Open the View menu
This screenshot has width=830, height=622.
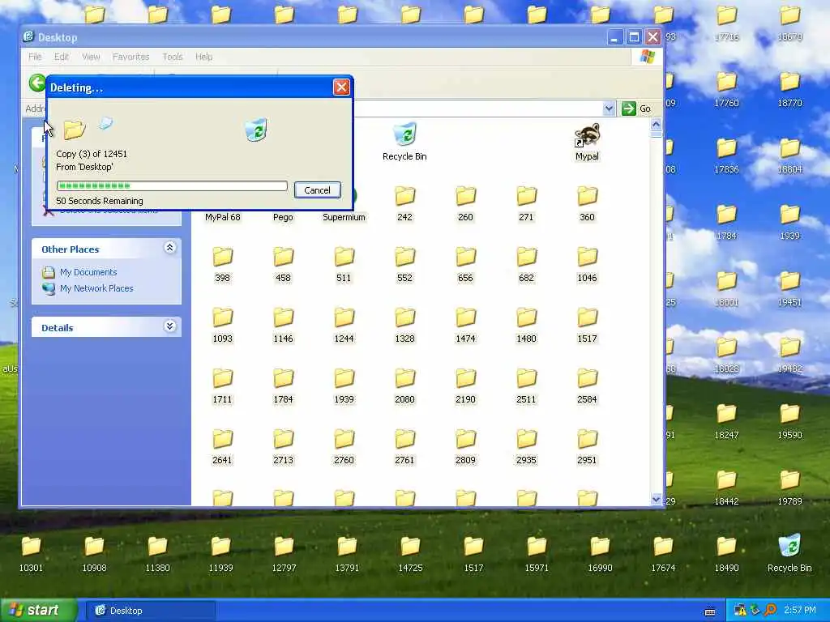point(91,57)
